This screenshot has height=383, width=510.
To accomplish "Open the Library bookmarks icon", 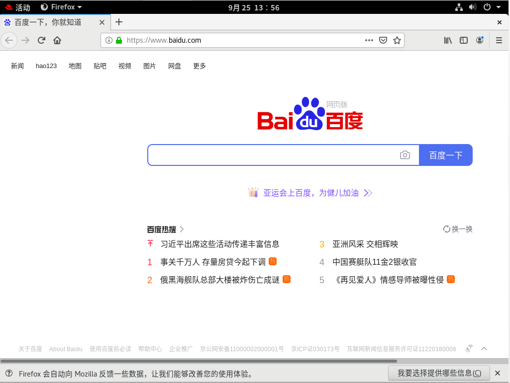I will [448, 40].
